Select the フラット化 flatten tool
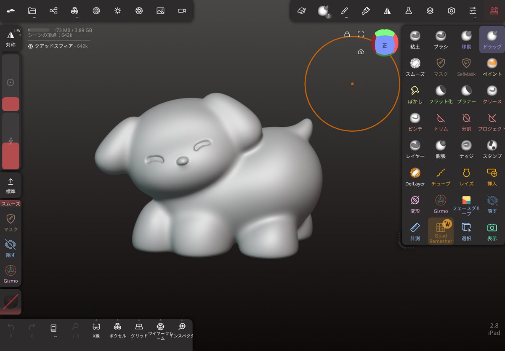505x351 pixels. pyautogui.click(x=441, y=94)
